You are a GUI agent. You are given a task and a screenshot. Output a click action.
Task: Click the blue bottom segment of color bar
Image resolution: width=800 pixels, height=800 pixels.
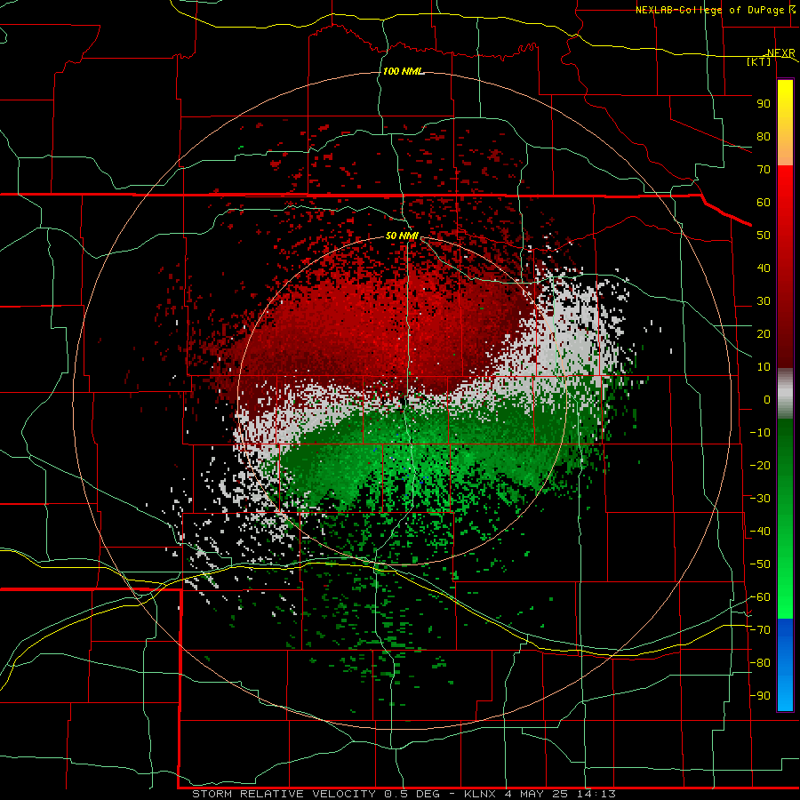coord(785,665)
